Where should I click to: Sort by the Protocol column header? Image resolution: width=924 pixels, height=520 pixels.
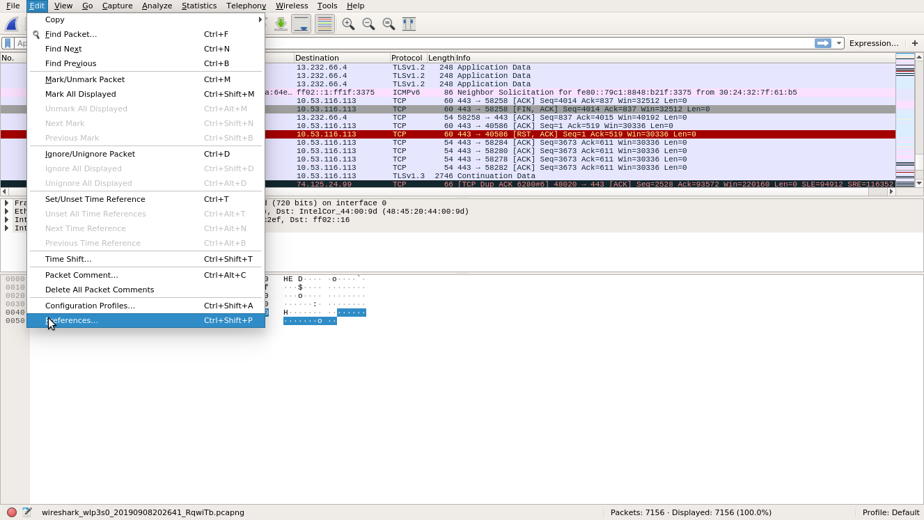tap(408, 58)
